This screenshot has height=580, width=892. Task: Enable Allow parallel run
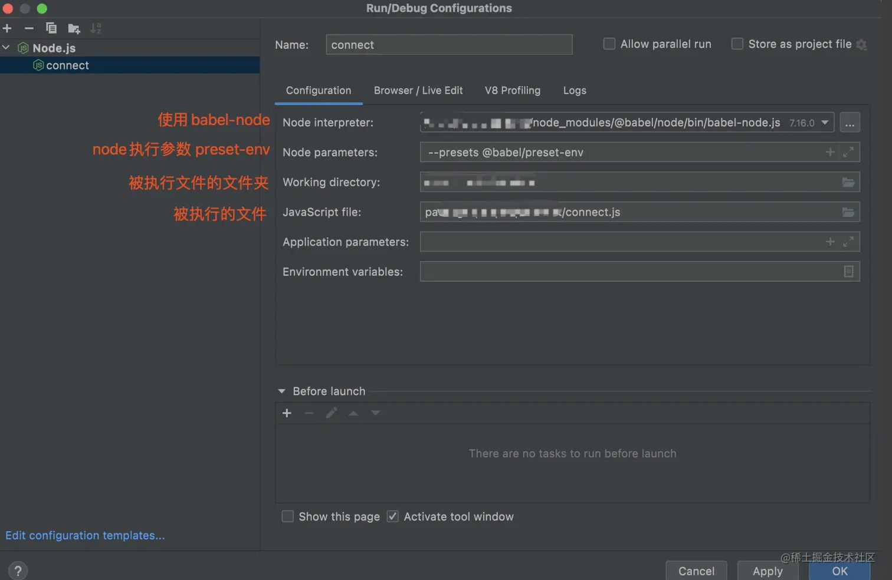[x=609, y=44]
